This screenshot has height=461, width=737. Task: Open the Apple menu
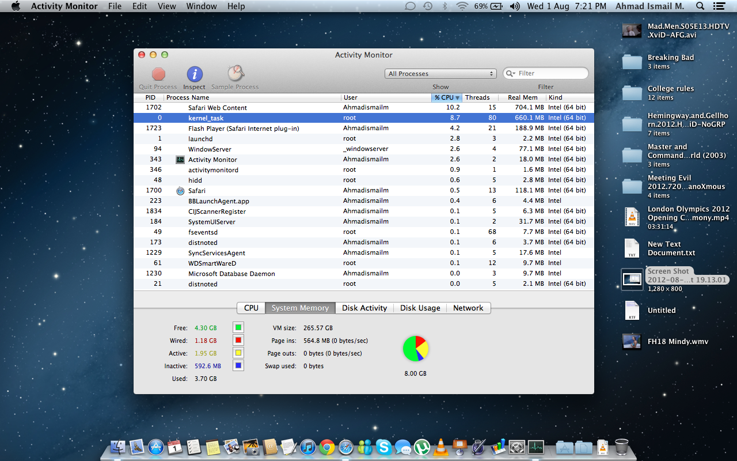[16, 6]
